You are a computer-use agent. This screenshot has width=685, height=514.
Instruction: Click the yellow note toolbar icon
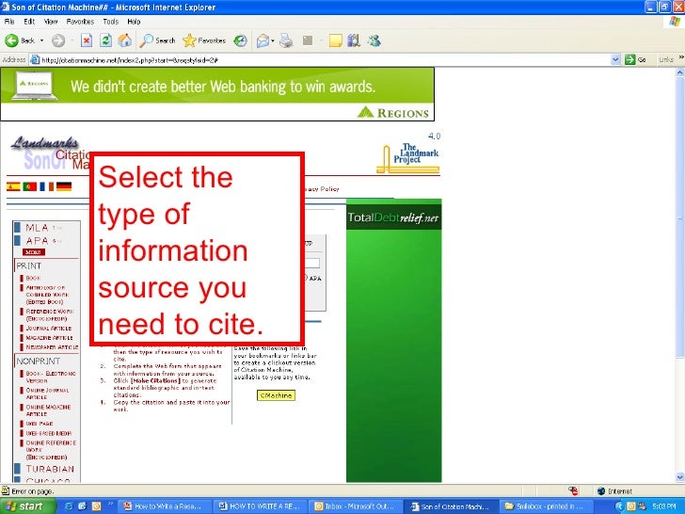[336, 40]
